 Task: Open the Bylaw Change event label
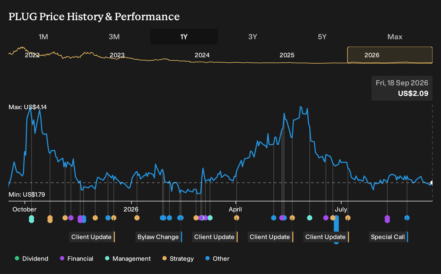[x=159, y=237]
